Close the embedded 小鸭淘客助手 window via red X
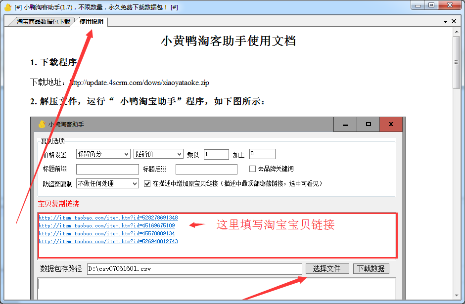This screenshot has height=304, width=465. pyautogui.click(x=391, y=125)
